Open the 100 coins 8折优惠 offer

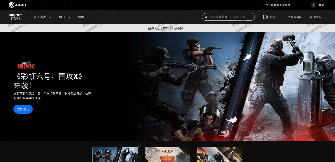point(277,5)
